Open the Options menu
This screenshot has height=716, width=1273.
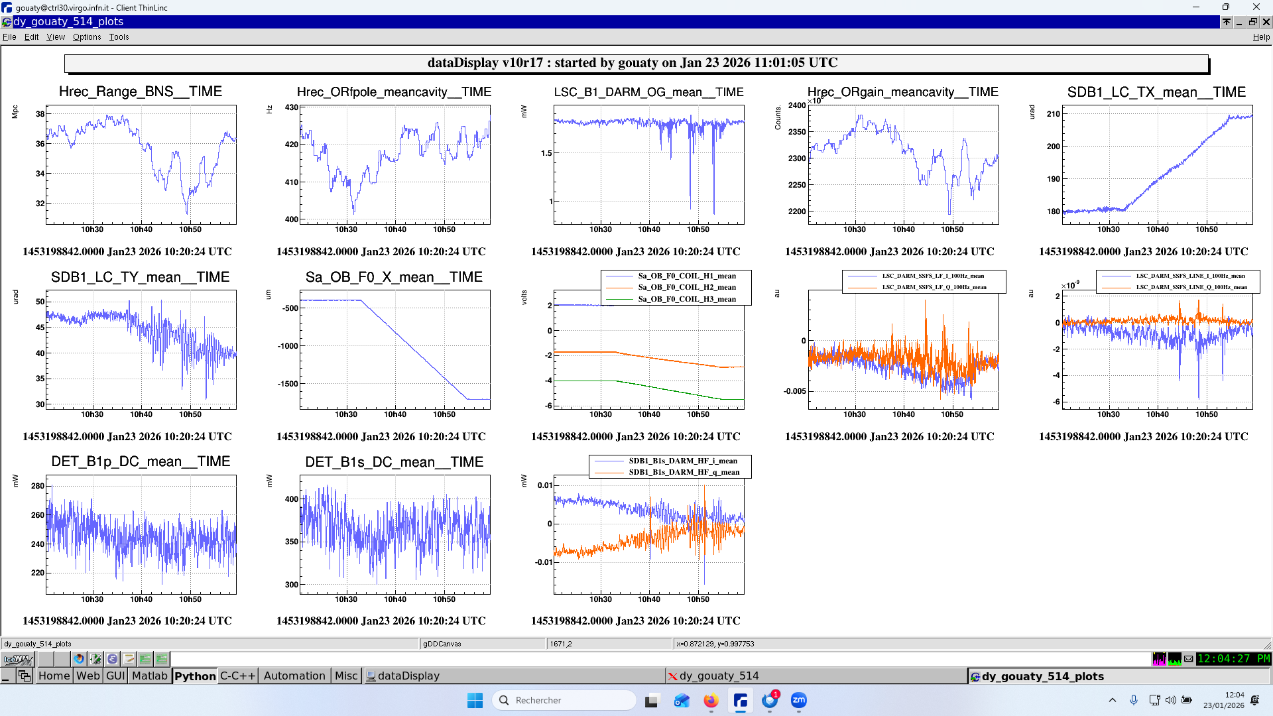click(87, 37)
